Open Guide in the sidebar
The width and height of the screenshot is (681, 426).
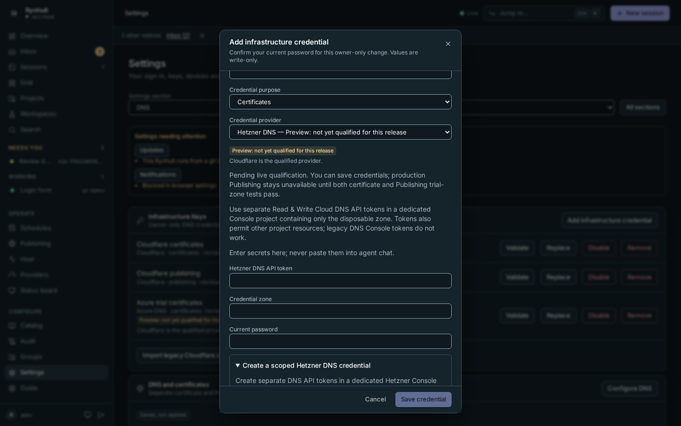click(57, 388)
